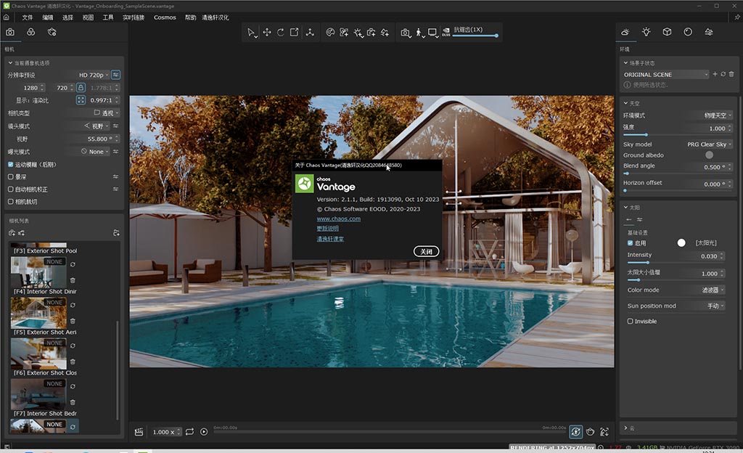
Task: Open the Sky model PRG Clear Sky dropdown
Action: click(x=710, y=144)
